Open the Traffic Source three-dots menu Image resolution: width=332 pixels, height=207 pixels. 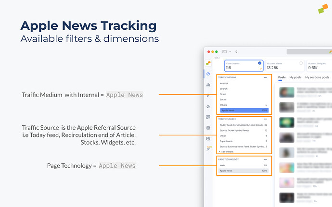click(x=265, y=119)
